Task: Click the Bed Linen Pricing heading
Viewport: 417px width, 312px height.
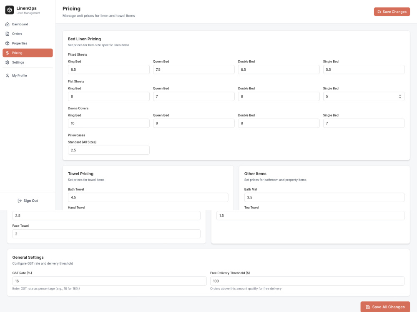Action: [x=84, y=39]
